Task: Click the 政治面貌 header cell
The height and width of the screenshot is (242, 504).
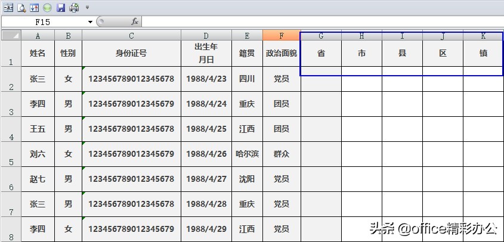Action: click(282, 54)
